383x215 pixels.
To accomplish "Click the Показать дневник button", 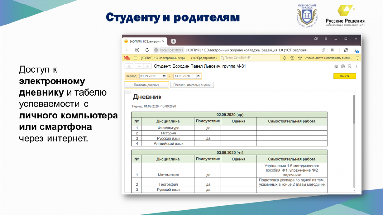I will tap(146, 85).
